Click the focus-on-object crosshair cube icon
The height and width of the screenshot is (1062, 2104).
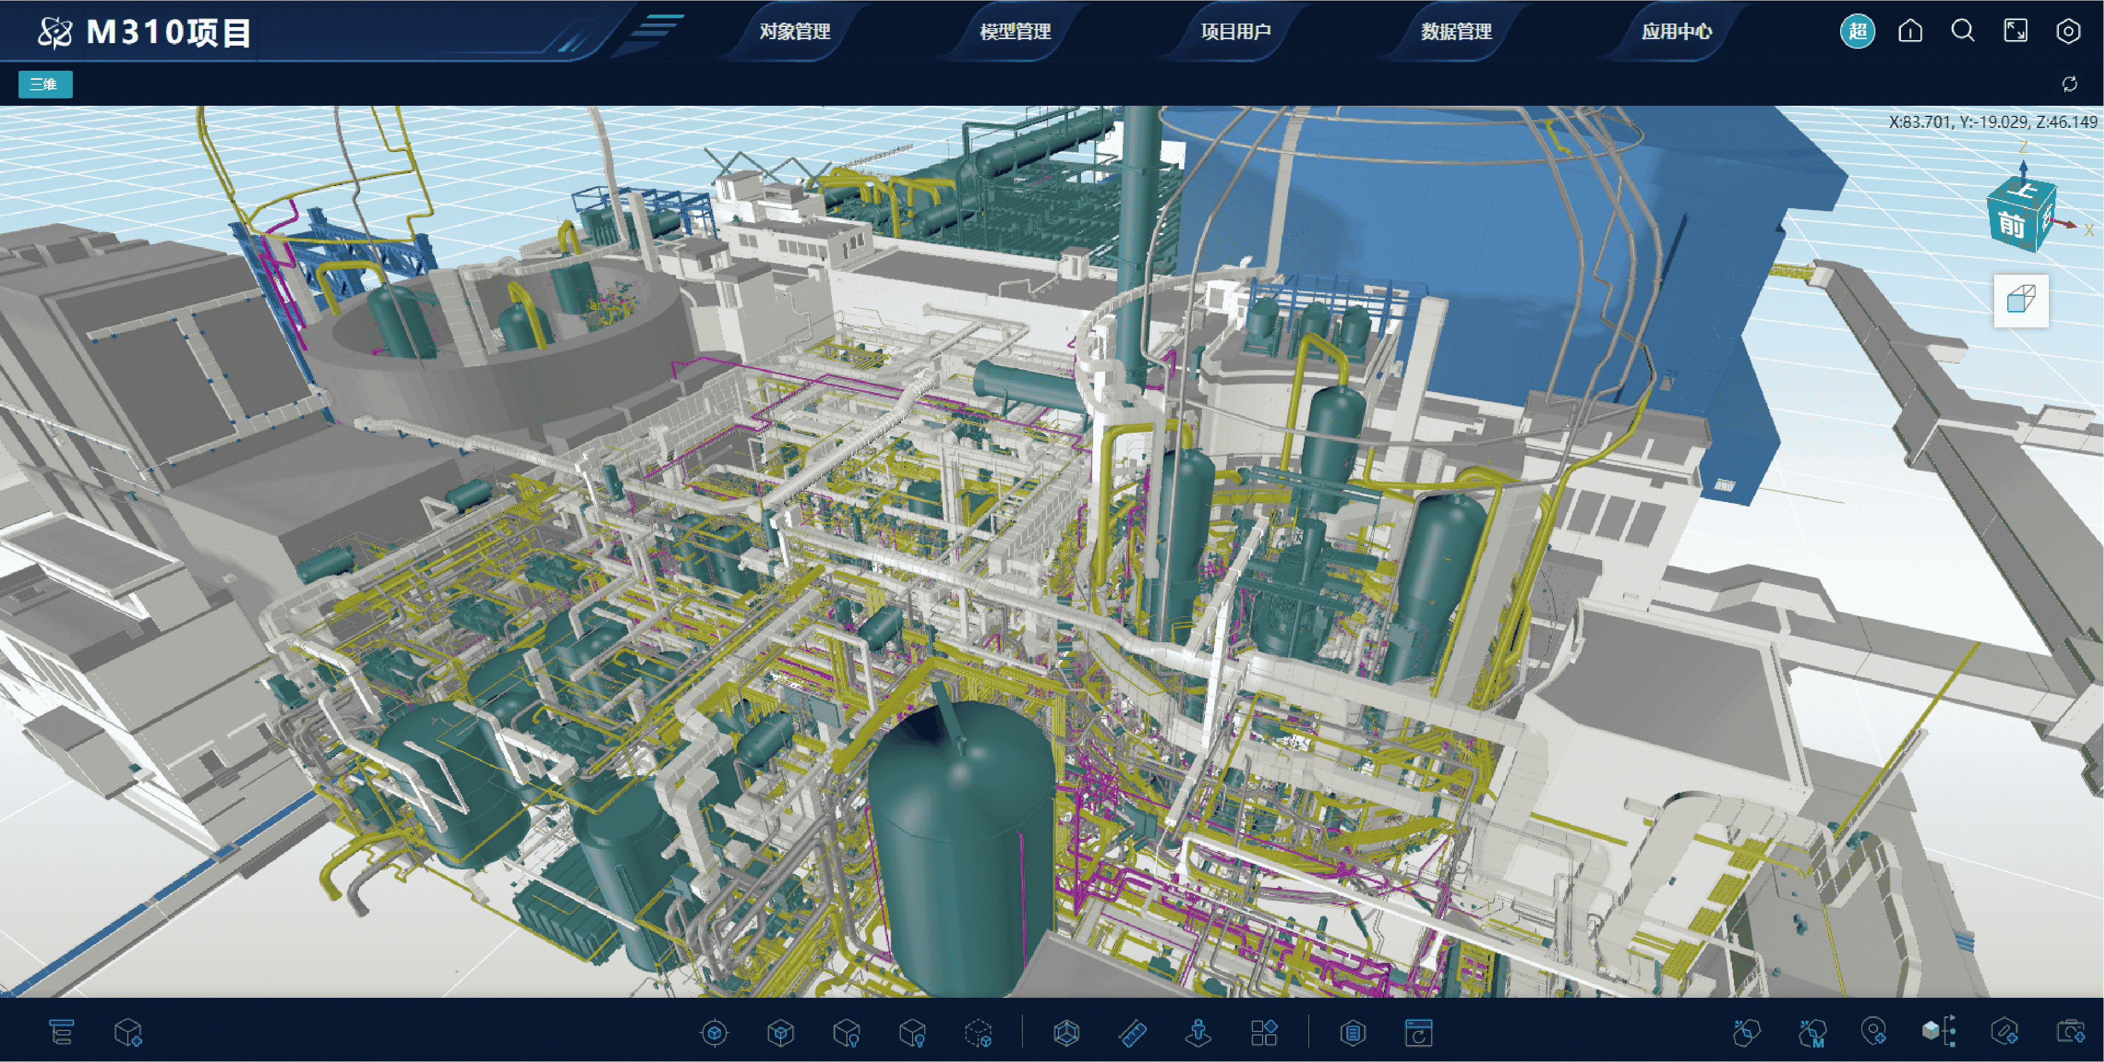pyautogui.click(x=715, y=1033)
